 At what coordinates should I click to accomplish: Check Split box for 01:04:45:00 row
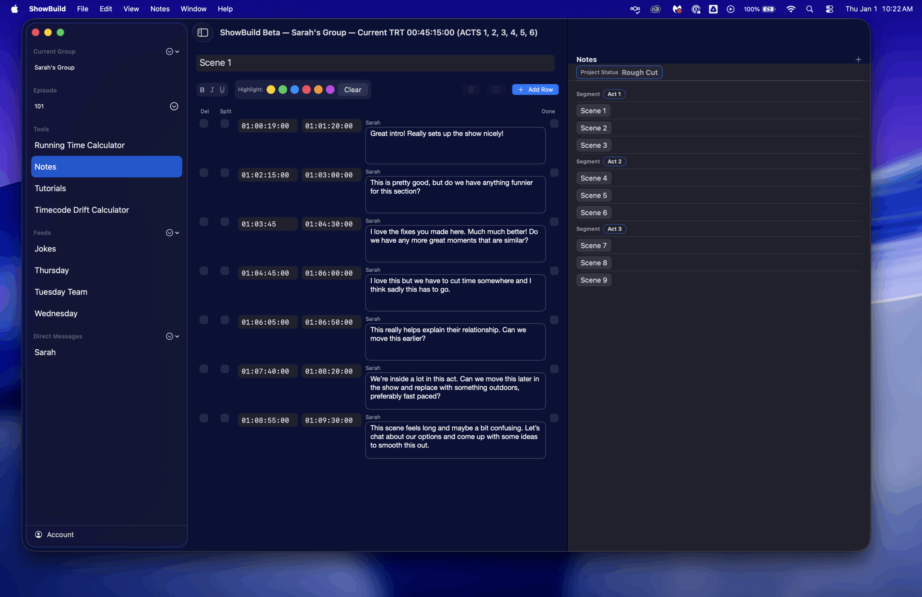pos(225,271)
